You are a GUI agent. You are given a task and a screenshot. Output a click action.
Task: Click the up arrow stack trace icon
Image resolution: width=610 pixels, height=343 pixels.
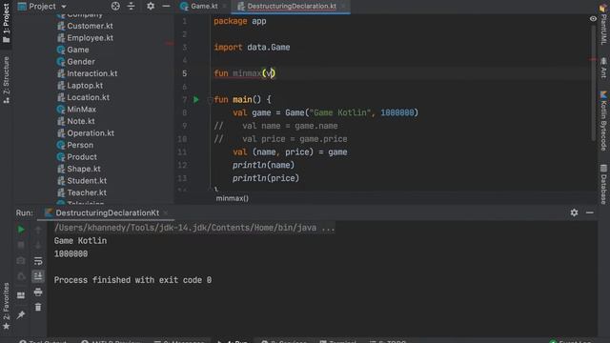38,230
